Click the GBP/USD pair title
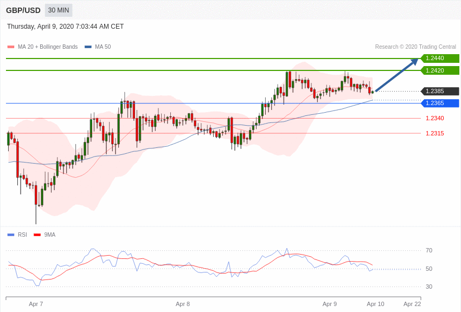 click(x=23, y=10)
